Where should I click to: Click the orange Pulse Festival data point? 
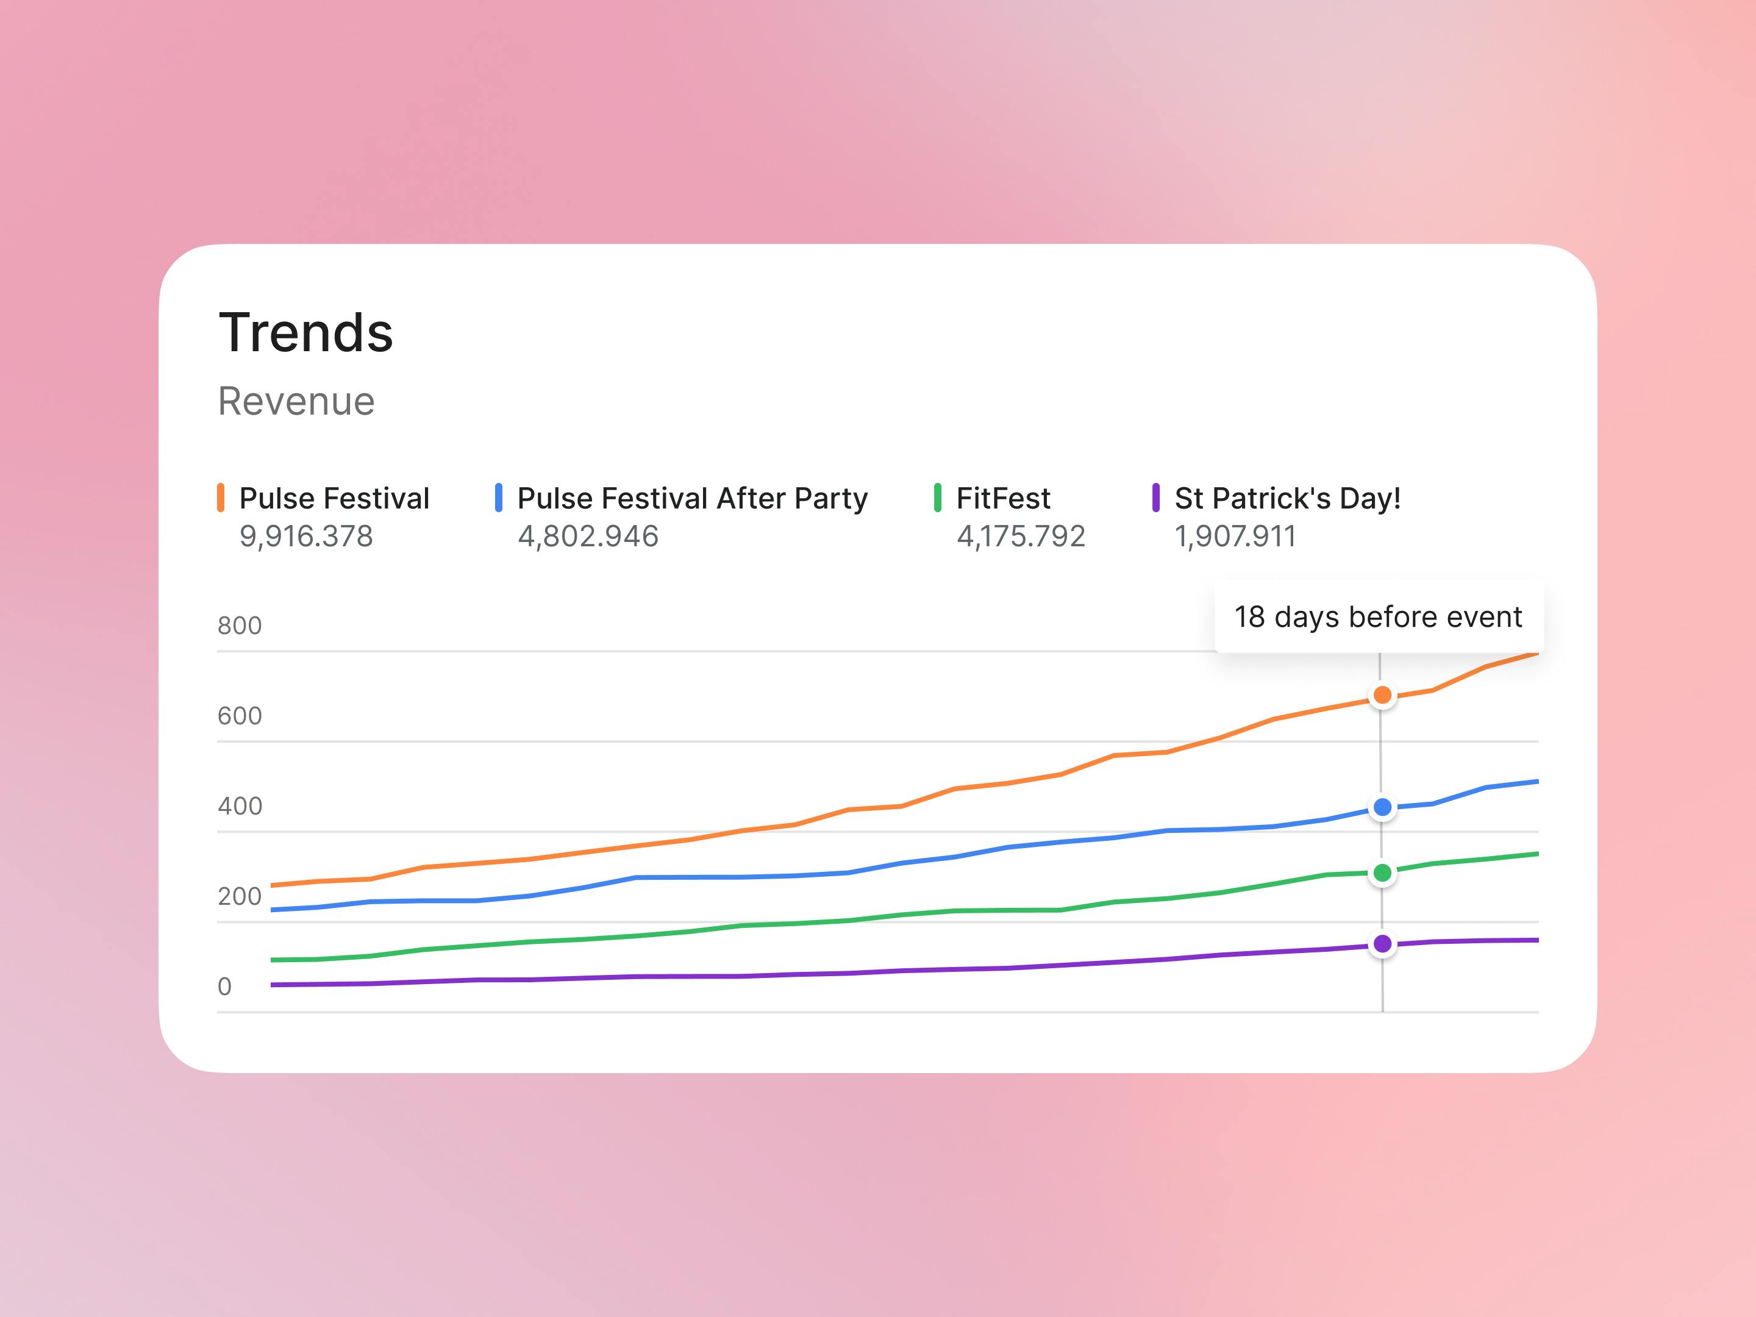(1382, 696)
